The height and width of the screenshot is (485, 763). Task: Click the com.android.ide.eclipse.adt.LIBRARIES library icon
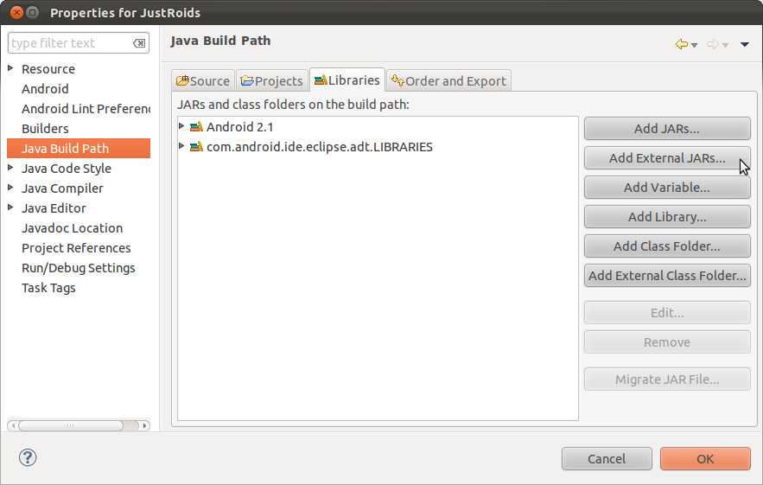[196, 147]
